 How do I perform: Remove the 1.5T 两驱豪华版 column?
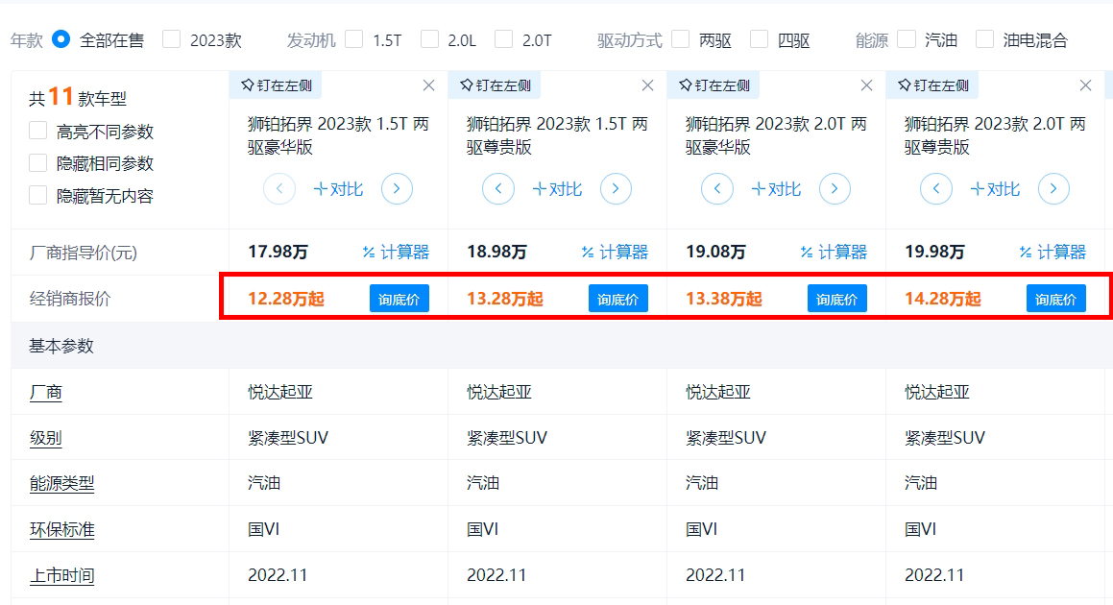(428, 85)
